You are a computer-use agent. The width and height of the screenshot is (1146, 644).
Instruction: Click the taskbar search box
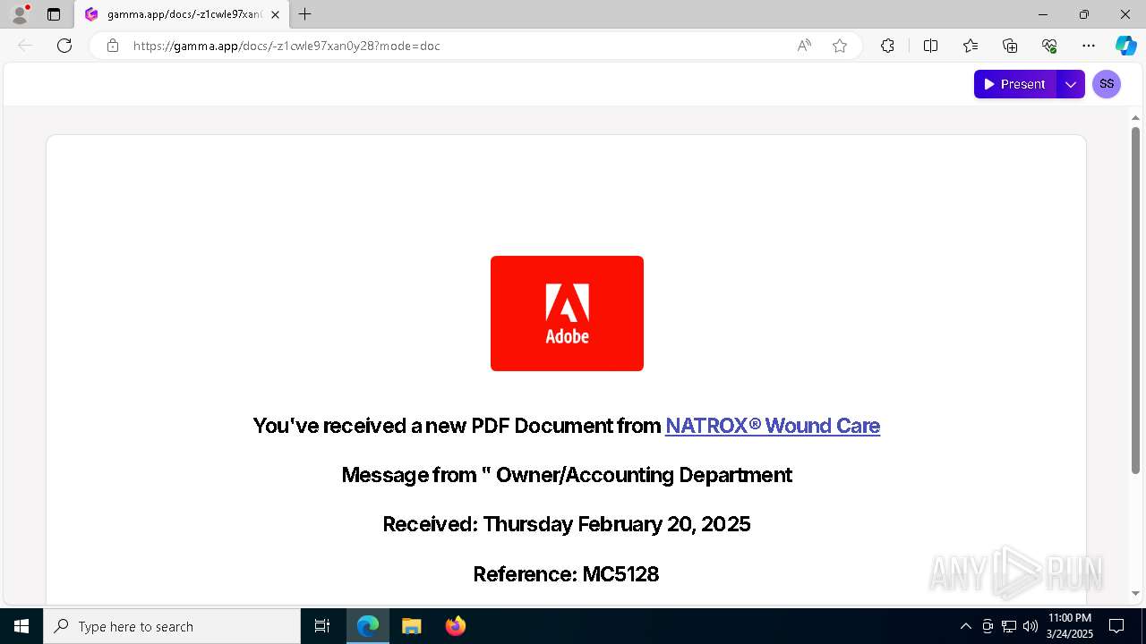172,626
